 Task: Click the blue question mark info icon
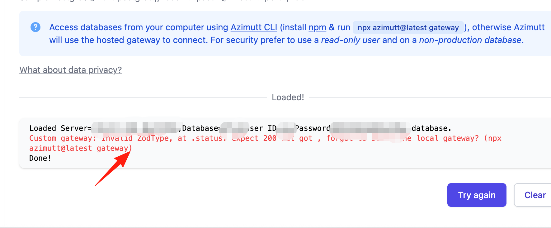[x=35, y=27]
